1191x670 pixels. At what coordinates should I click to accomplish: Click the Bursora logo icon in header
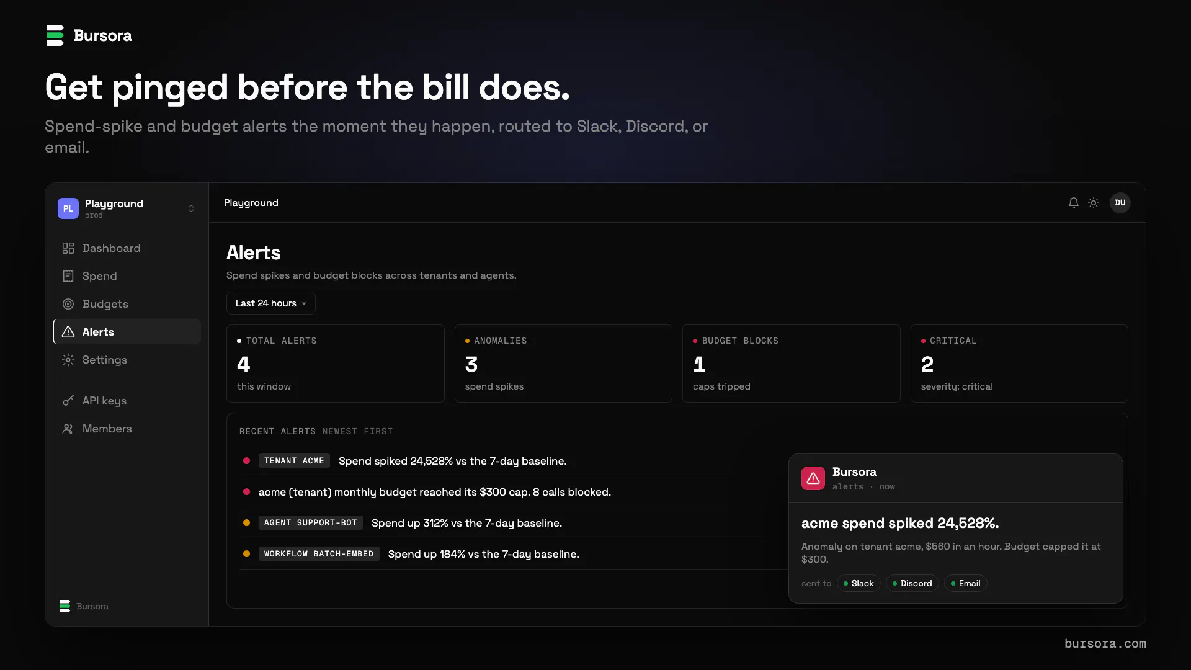55,35
